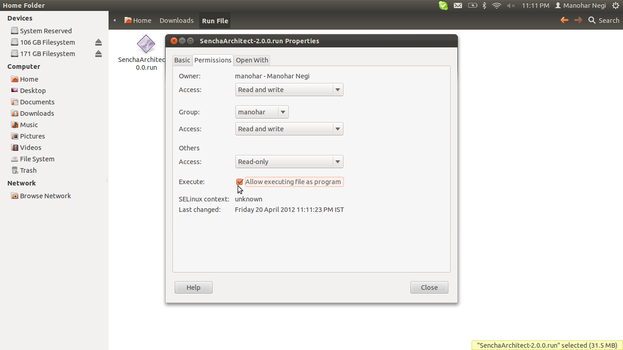This screenshot has width=623, height=350.
Task: Open the Group access dropdown
Action: [x=289, y=129]
